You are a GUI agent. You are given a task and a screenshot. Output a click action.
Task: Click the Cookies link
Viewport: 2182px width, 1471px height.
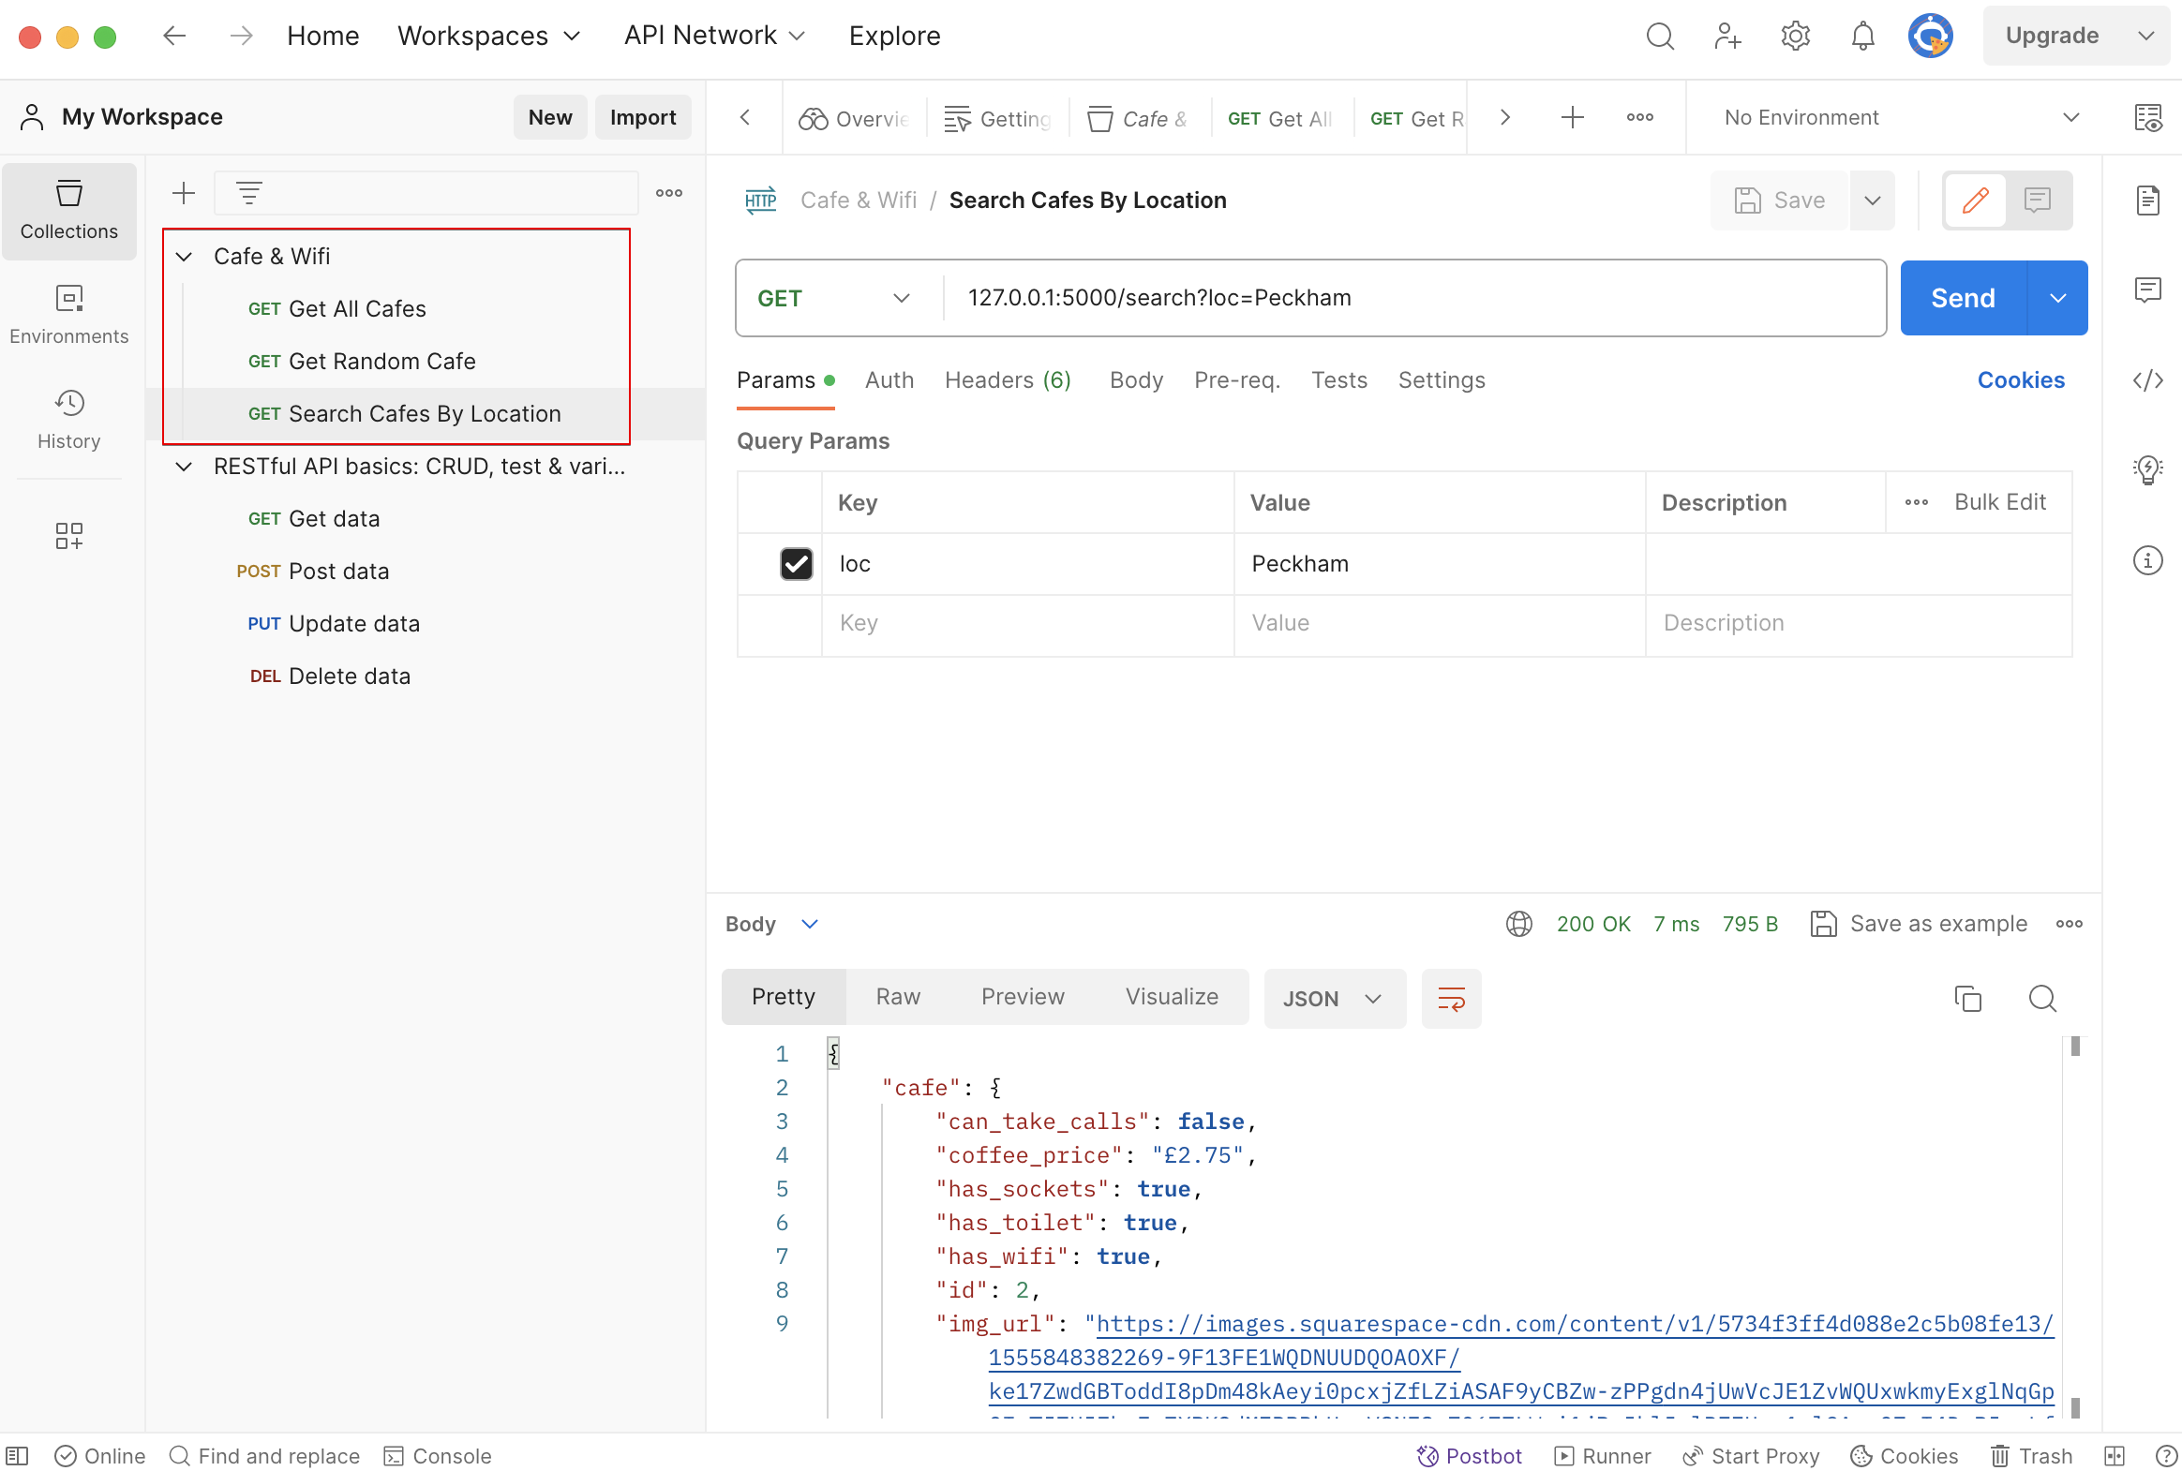point(2020,380)
